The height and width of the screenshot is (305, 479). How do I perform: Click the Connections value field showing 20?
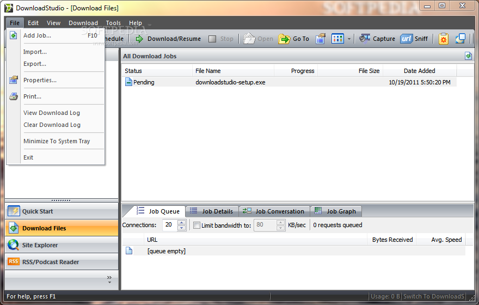169,225
